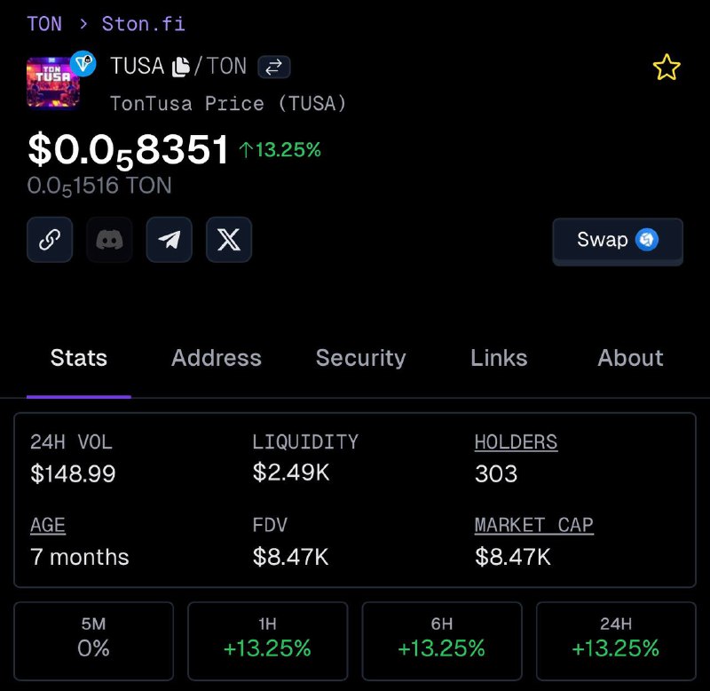The image size is (710, 691).
Task: Select the 5M price change box
Action: [94, 641]
